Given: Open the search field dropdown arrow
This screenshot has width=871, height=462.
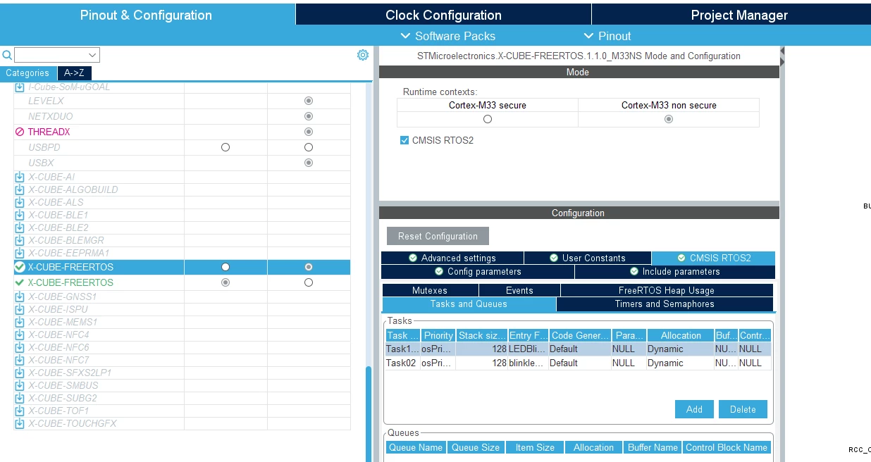Looking at the screenshot, I should coord(93,55).
